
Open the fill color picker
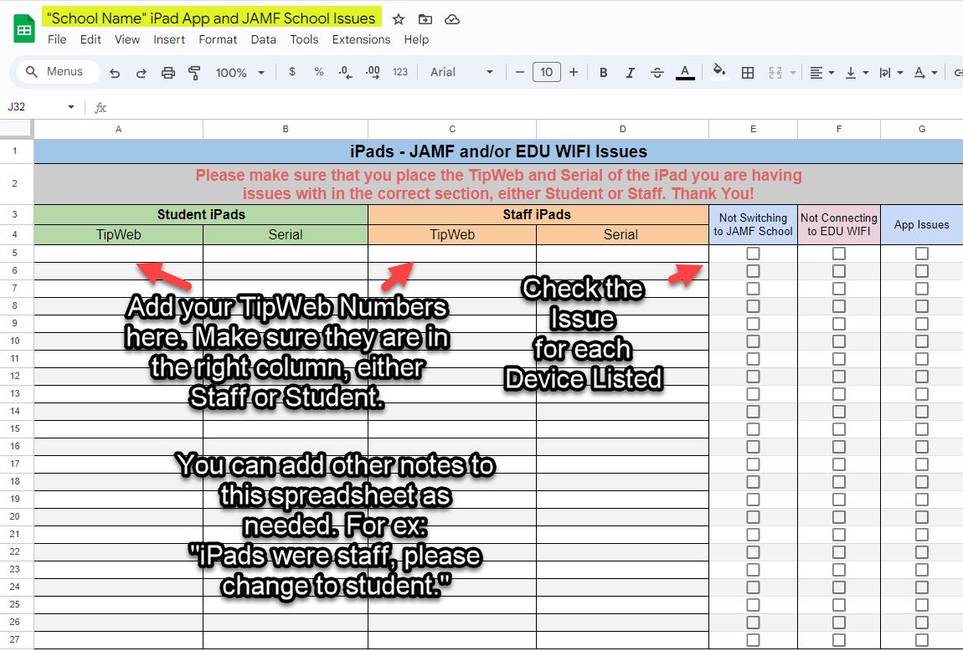pos(718,73)
